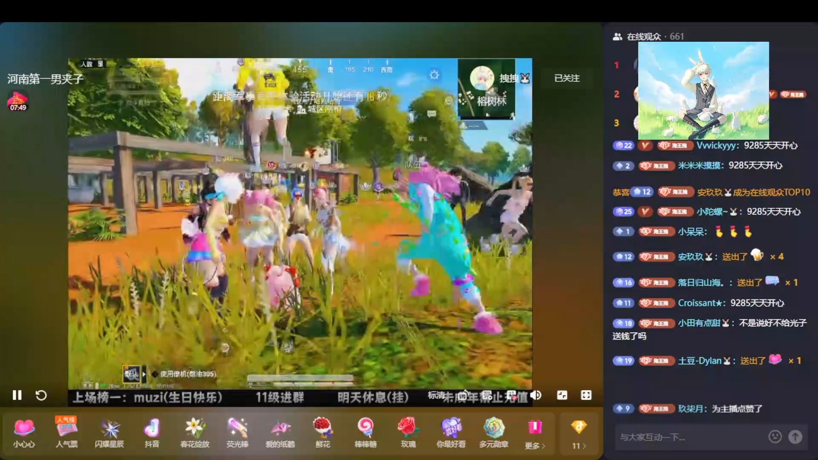Send the 棒棒糖 lollipop gift
This screenshot has height=460, width=818.
366,433
